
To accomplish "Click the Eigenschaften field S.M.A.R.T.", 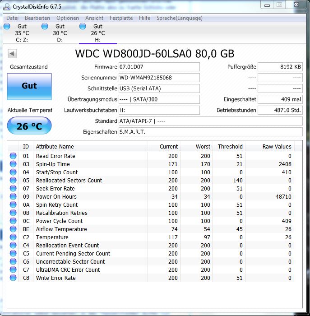I will pyautogui.click(x=210, y=132).
